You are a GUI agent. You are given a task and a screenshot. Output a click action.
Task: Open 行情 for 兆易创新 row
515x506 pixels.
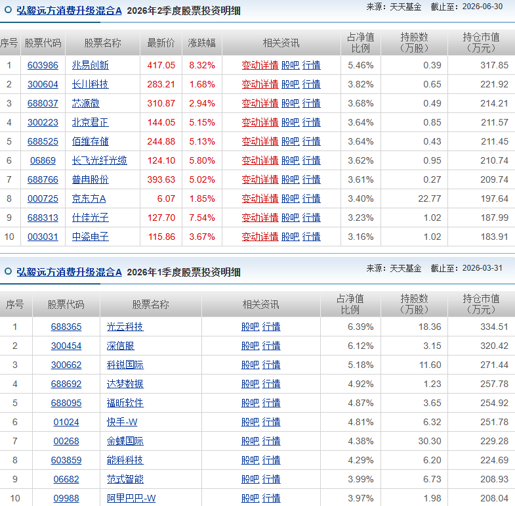311,65
